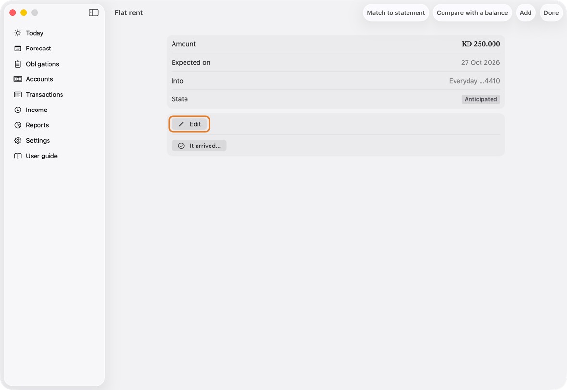Click the Anticipated state badge

click(481, 99)
